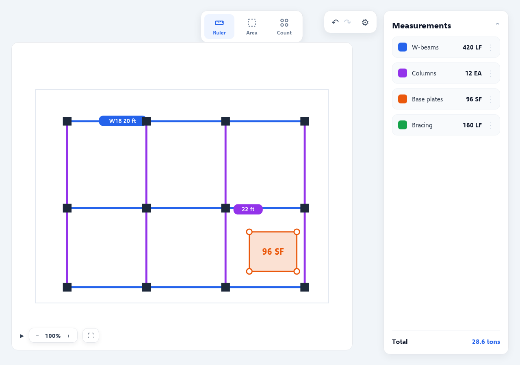The width and height of the screenshot is (520, 365).
Task: Select the 96 SF base plate area
Action: tap(273, 251)
